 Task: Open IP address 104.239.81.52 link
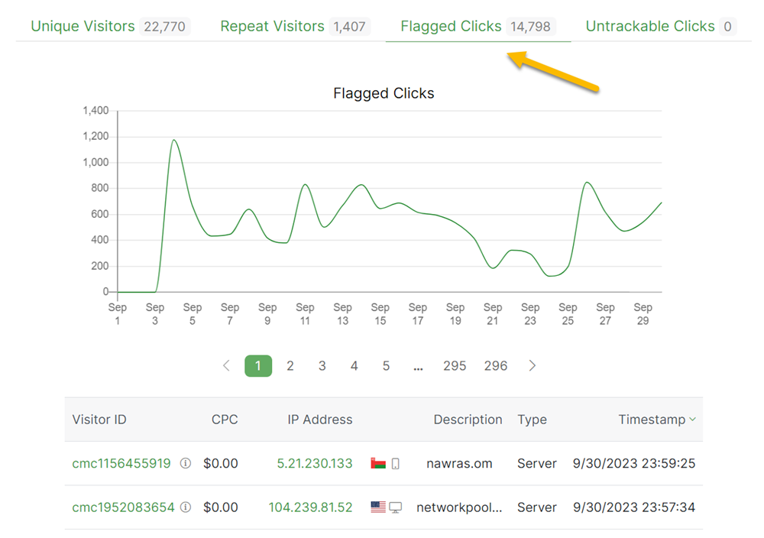[x=310, y=507]
